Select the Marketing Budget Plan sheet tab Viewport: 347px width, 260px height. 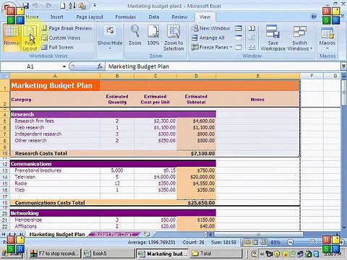click(x=57, y=234)
